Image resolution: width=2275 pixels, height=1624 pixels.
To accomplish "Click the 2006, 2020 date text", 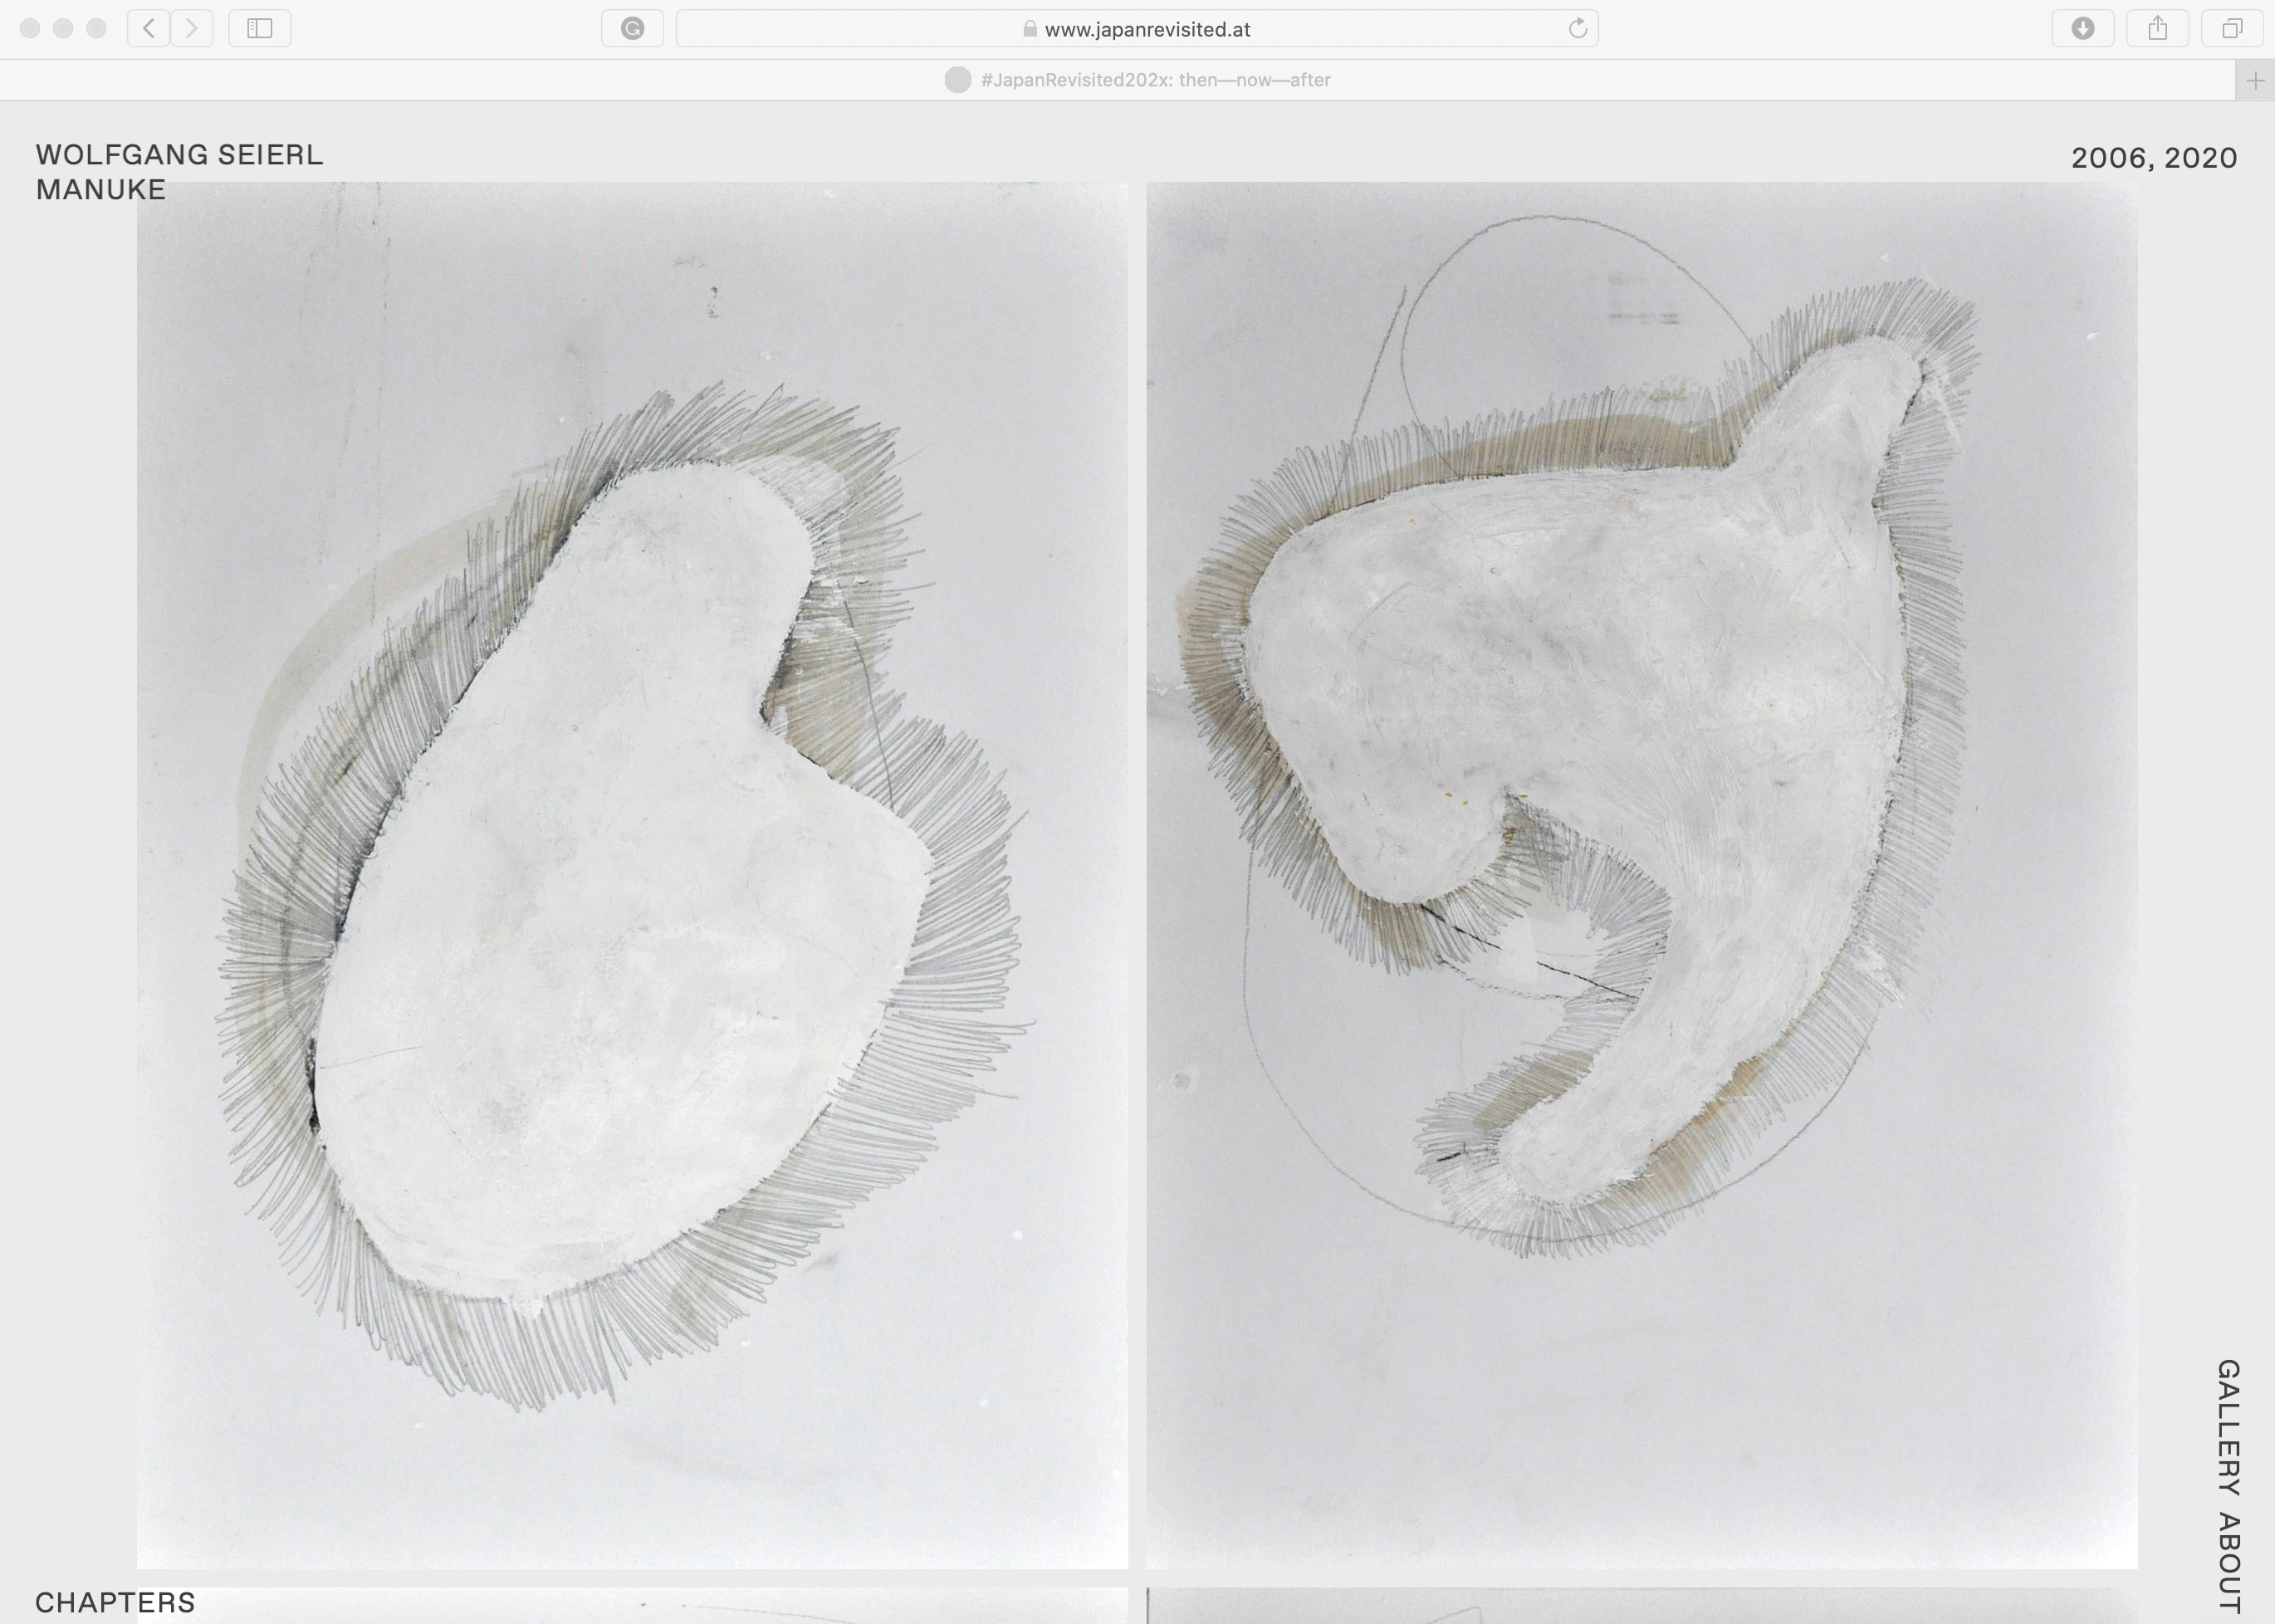I will 2154,158.
